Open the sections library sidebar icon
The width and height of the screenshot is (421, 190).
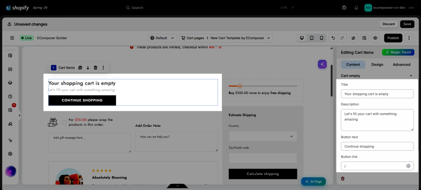[10, 69]
